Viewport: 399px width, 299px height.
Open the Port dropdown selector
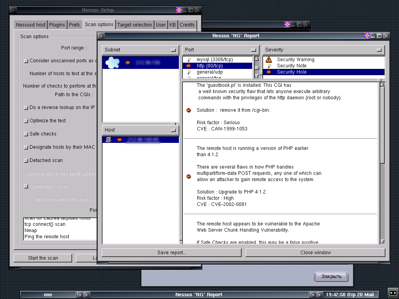[221, 50]
